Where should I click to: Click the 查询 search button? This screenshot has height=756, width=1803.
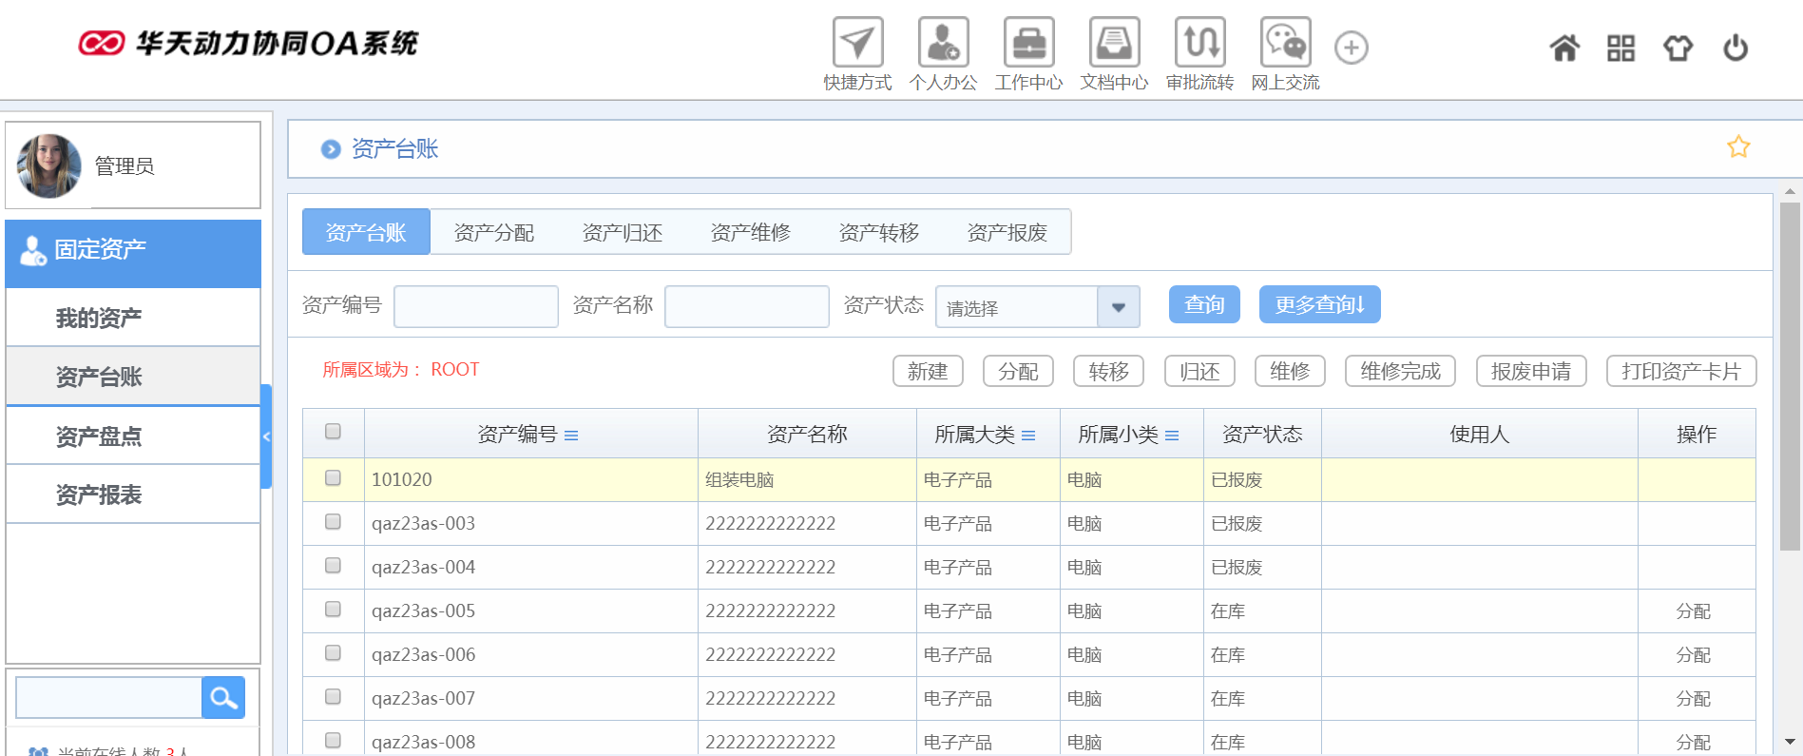pyautogui.click(x=1203, y=305)
